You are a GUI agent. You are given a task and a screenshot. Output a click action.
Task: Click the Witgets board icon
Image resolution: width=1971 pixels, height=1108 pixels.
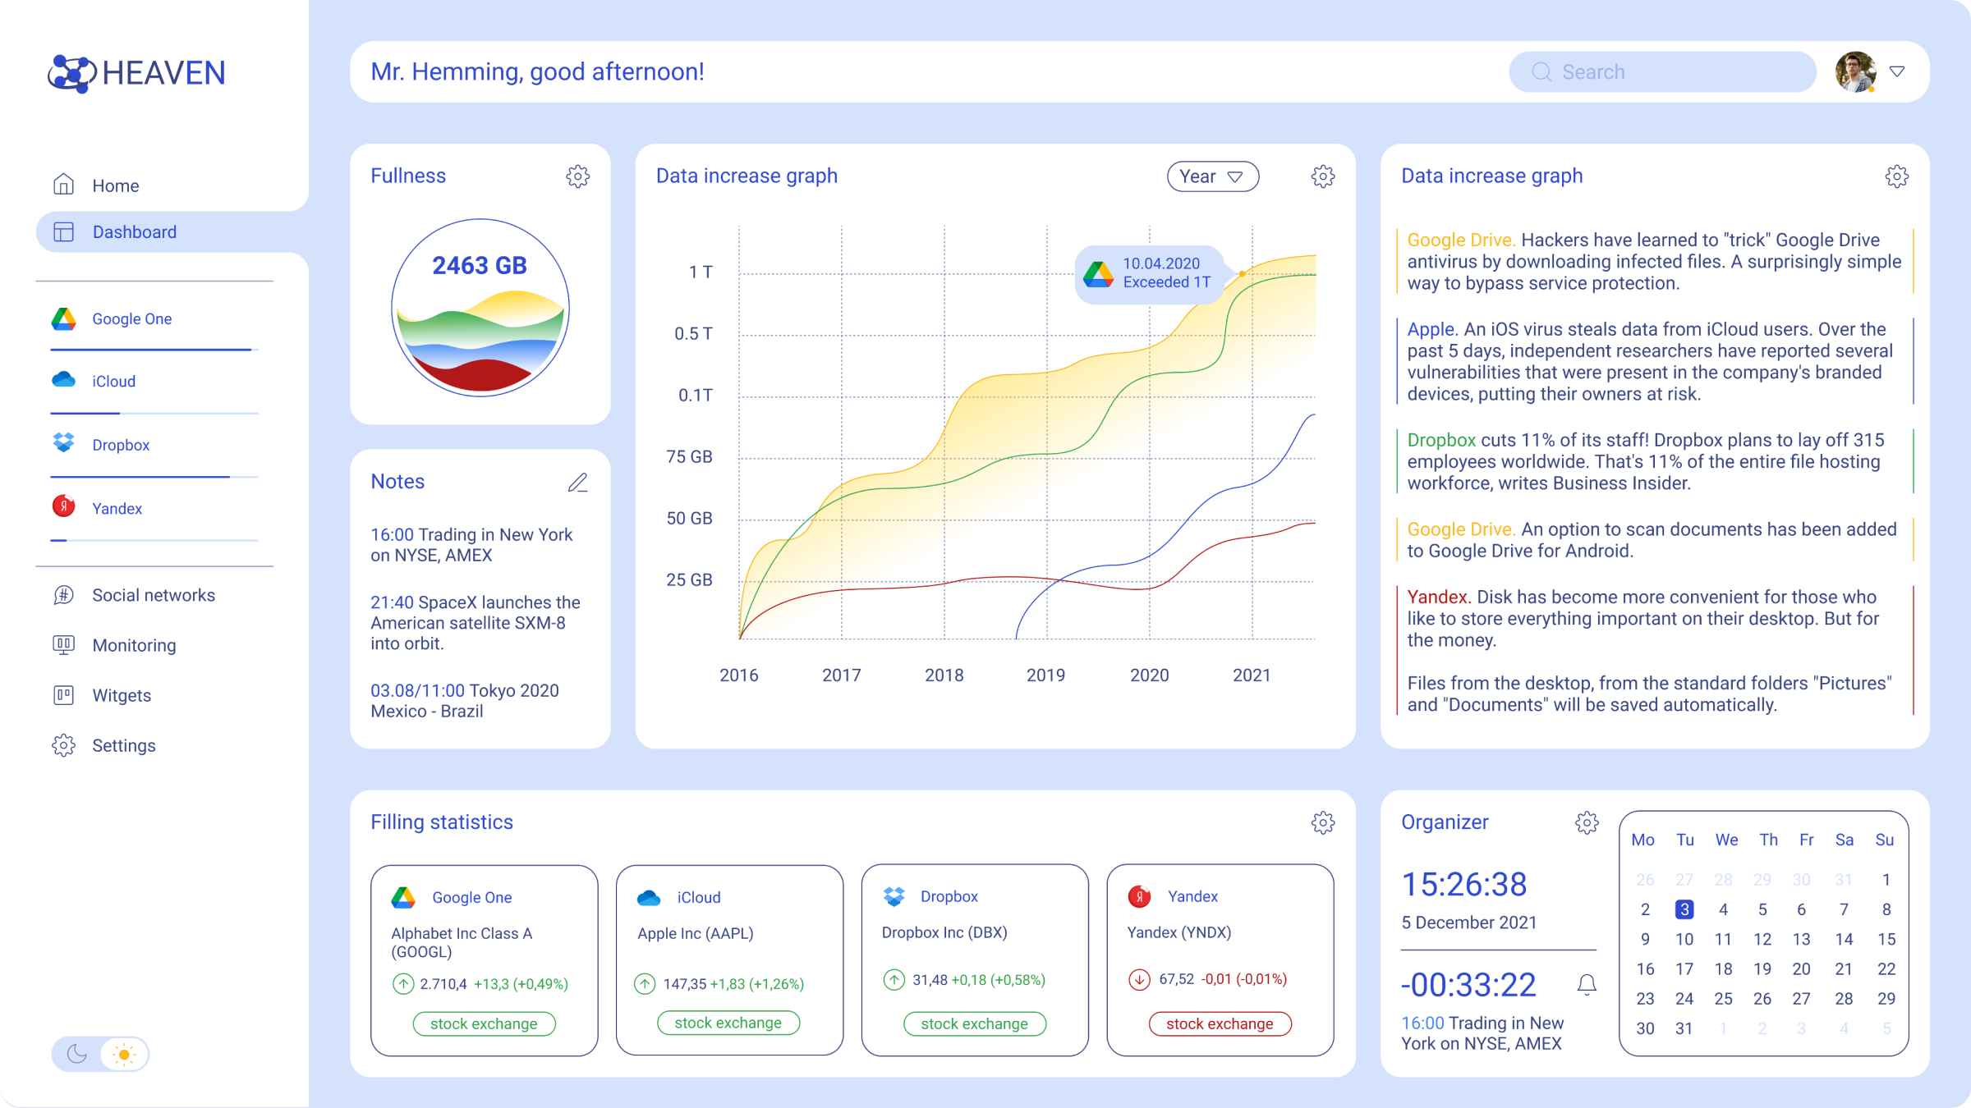tap(63, 695)
